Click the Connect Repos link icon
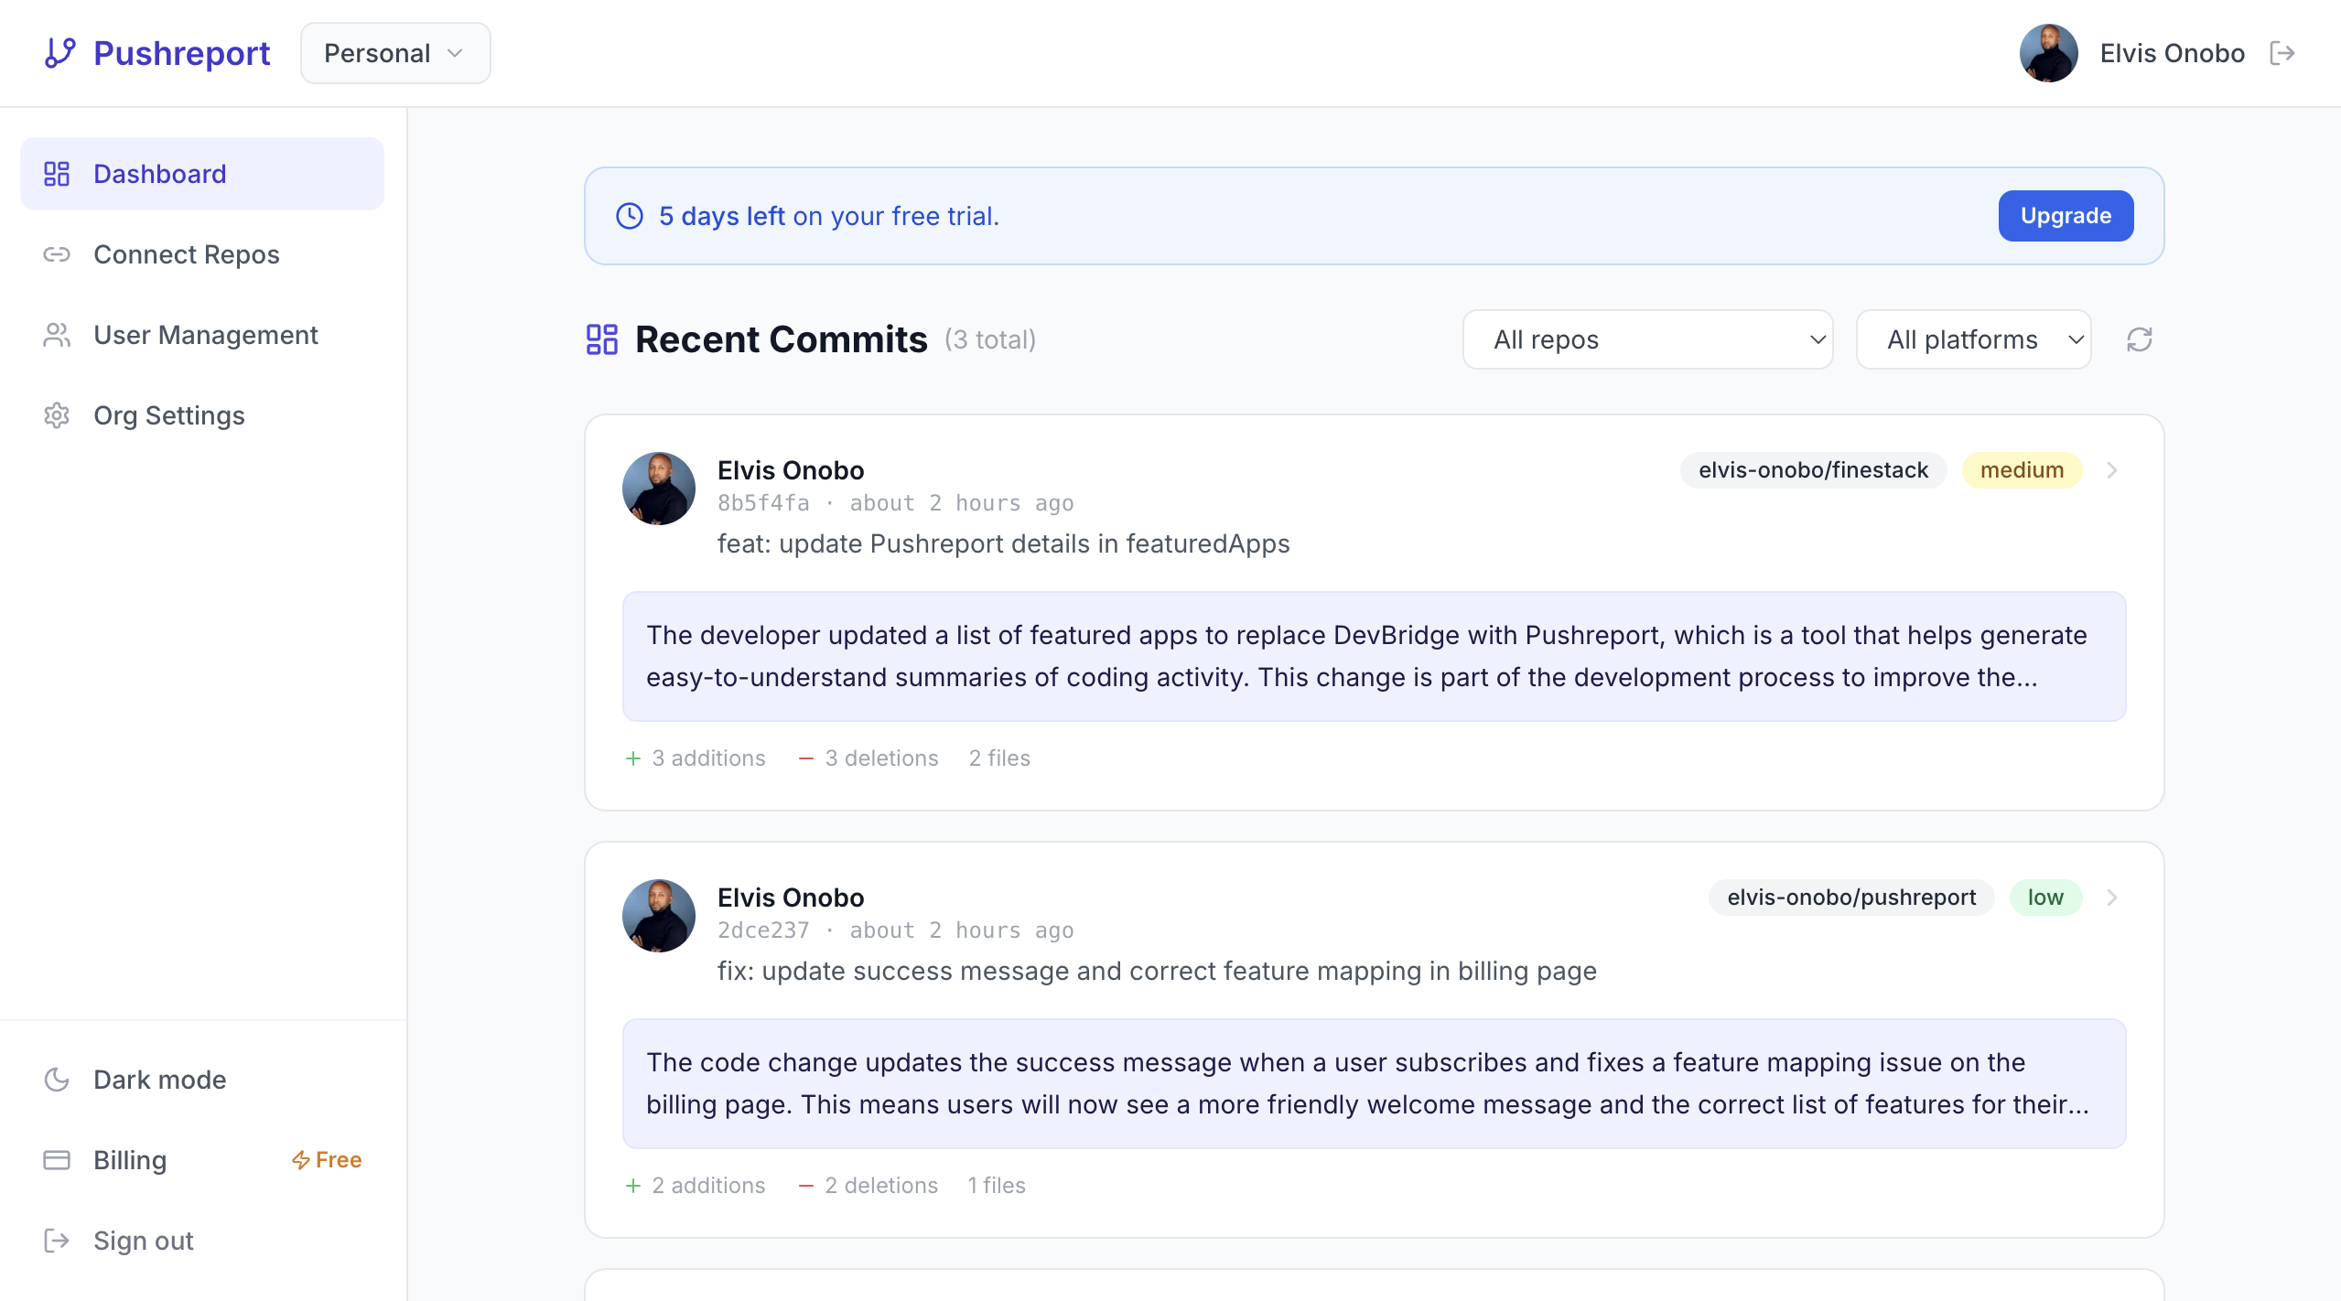The image size is (2341, 1301). [57, 254]
